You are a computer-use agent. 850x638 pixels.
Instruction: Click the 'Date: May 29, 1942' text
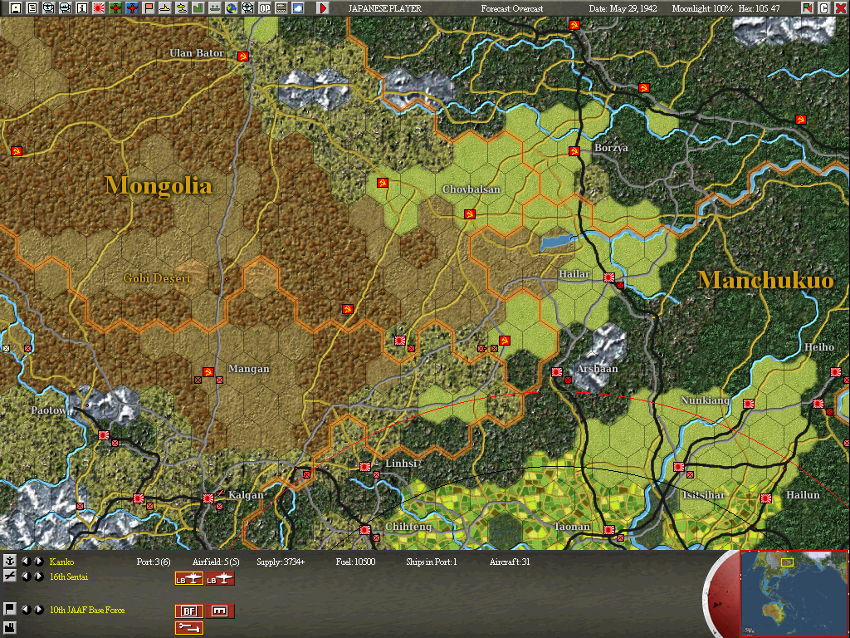point(623,8)
